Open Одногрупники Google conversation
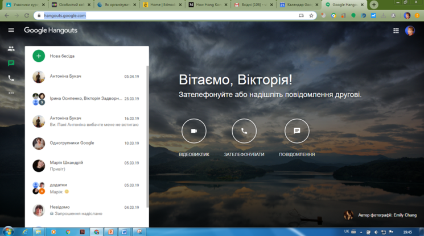424x236 pixels. coord(87,144)
